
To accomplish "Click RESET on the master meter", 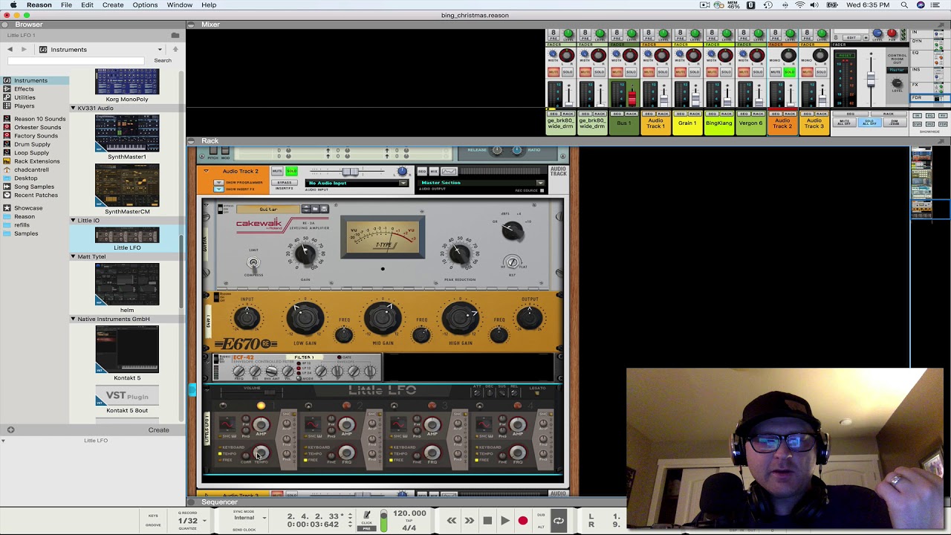I will [845, 55].
